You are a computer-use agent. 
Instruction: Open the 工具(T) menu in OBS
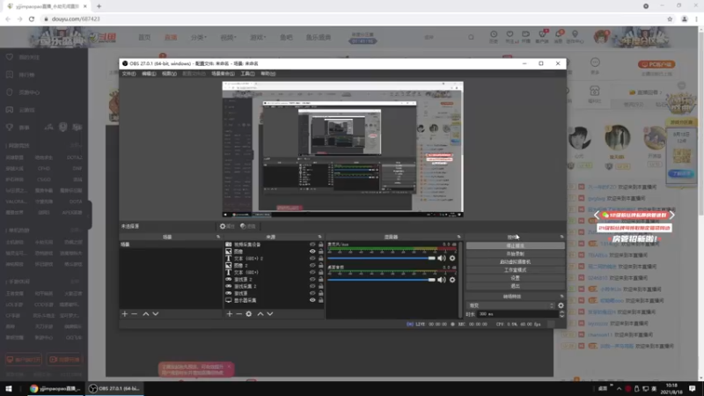pos(247,74)
